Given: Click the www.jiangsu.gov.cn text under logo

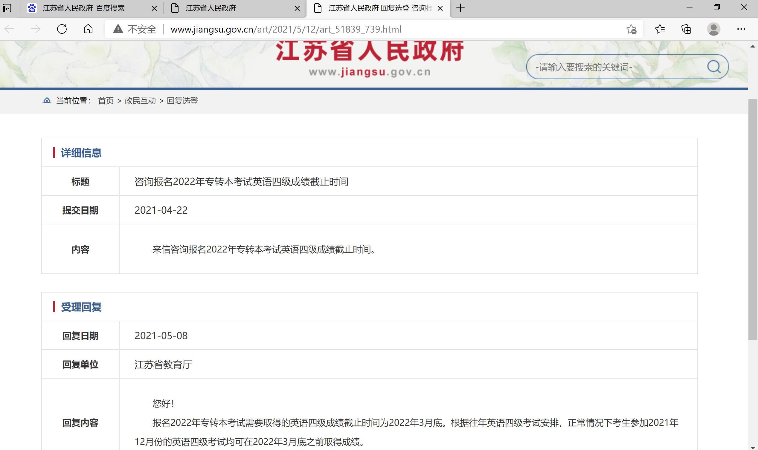Looking at the screenshot, I should [370, 72].
